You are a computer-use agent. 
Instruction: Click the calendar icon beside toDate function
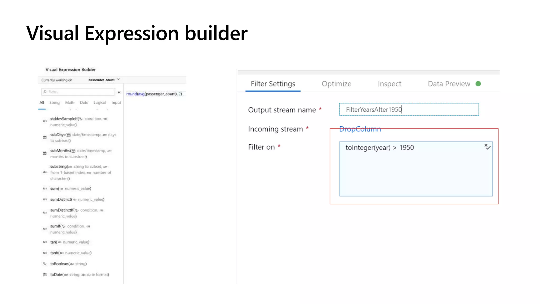click(45, 274)
